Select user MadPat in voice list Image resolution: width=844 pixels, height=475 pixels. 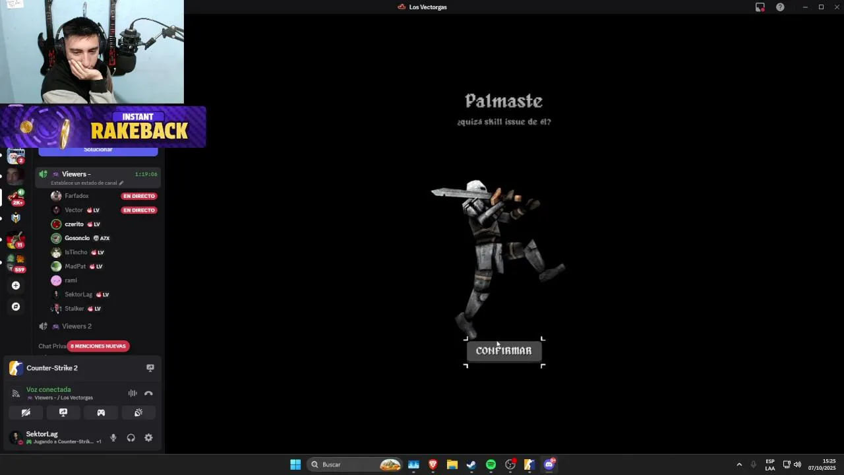click(75, 267)
